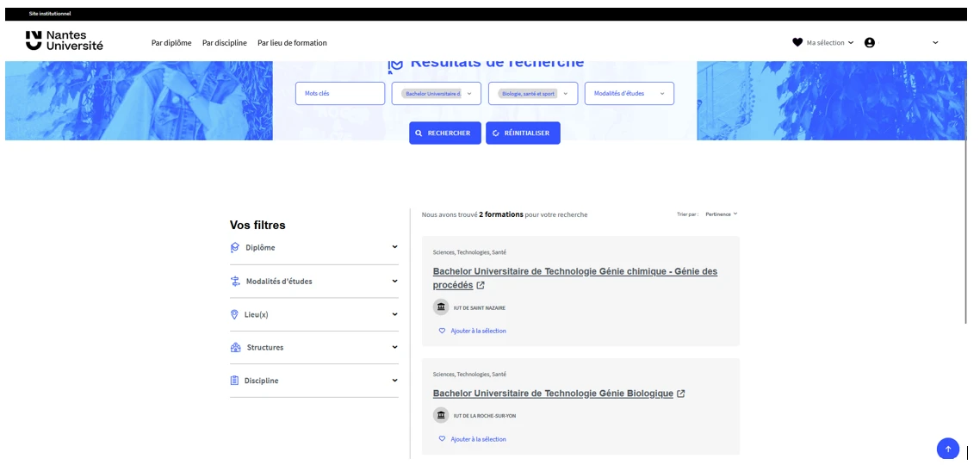Viewport: 980px width, 471px height.
Task: Click the Site institutionnel link
Action: point(50,14)
